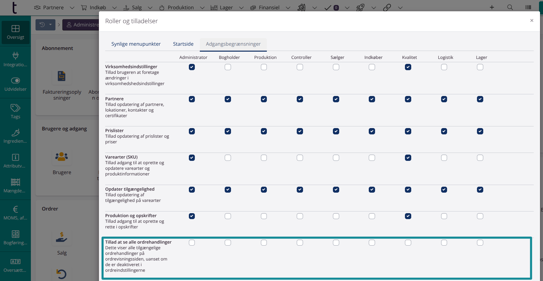
Task: Open the Brugere link label
Action: pyautogui.click(x=62, y=172)
